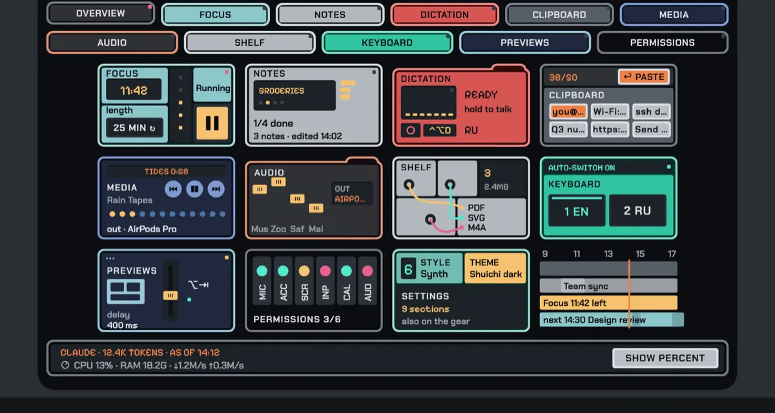Click the Mus channel fader handle in Audio
The height and width of the screenshot is (413, 775).
260,189
